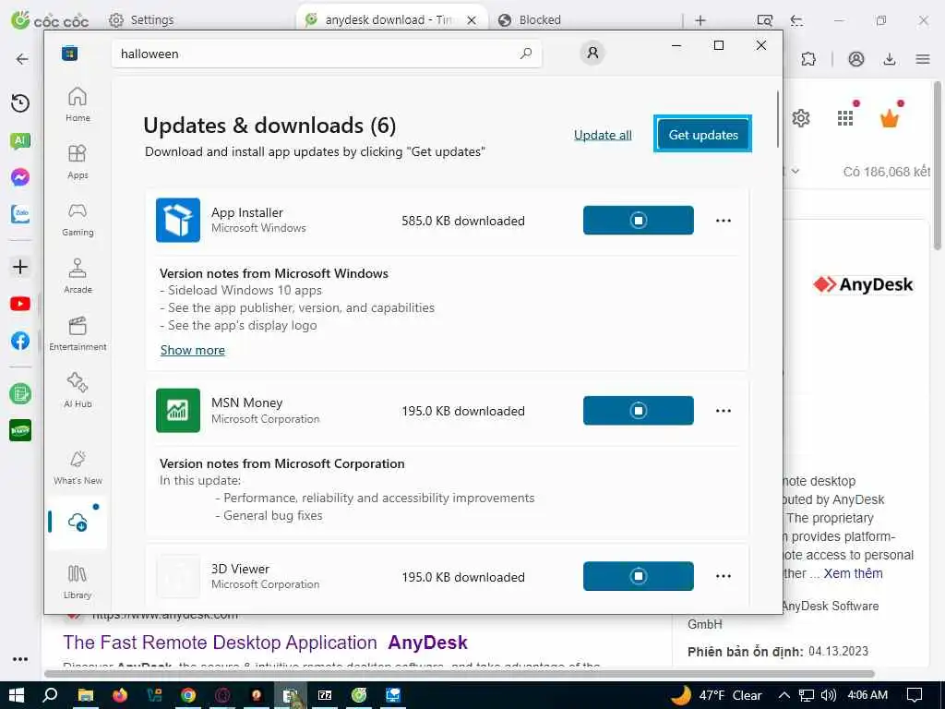
Task: Click the Get updates button
Action: click(702, 135)
